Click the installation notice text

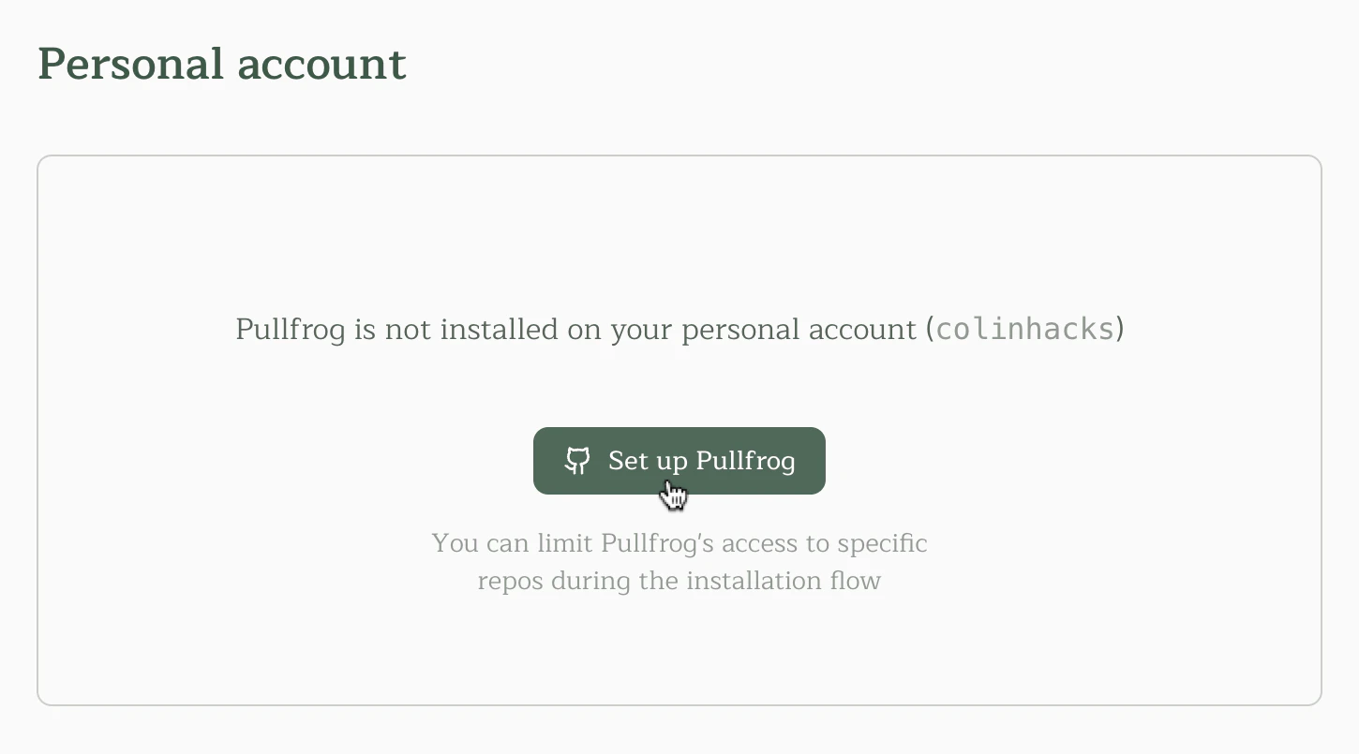coord(679,330)
